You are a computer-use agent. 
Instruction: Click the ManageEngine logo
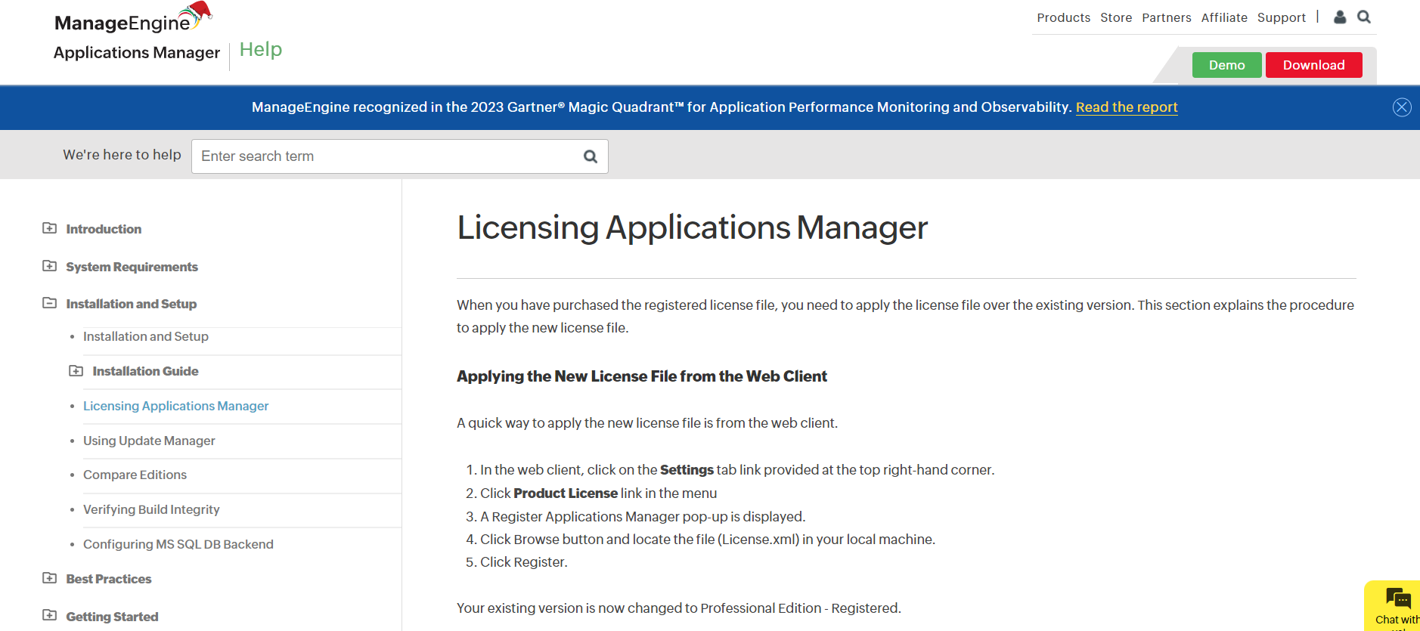point(133,18)
